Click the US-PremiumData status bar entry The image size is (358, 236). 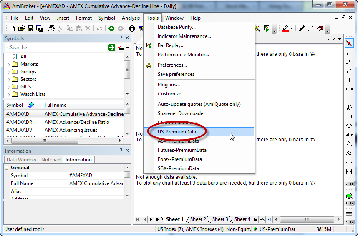(x=274, y=229)
